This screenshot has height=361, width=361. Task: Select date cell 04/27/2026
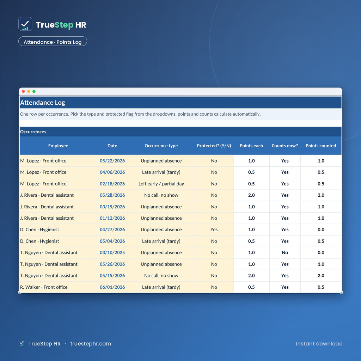pyautogui.click(x=112, y=230)
